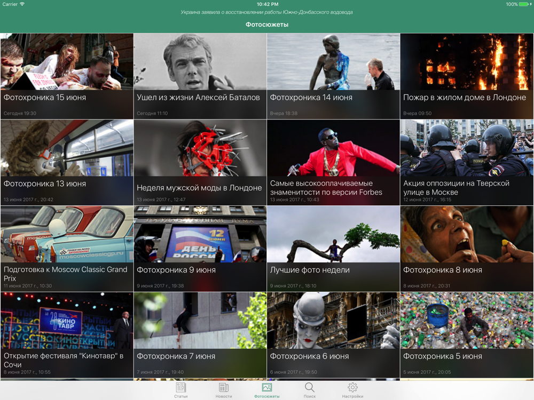
Task: Tap the title 'Подготовка к Moscow Classic Grand Prix'
Action: tap(65, 274)
